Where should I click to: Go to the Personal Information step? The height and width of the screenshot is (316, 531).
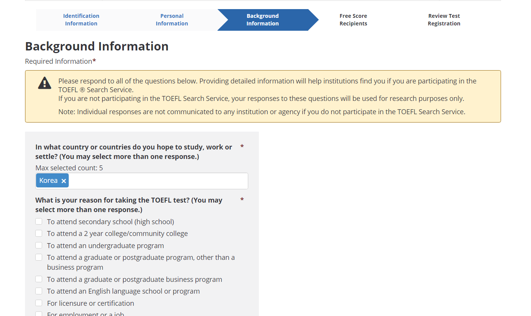click(x=172, y=20)
